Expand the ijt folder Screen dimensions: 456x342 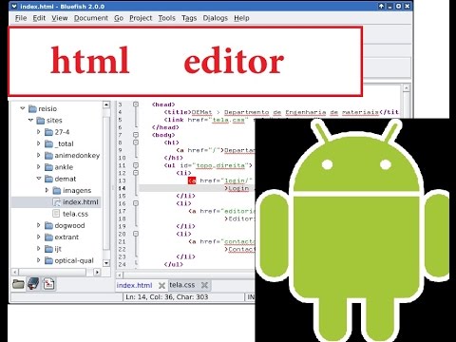click(x=39, y=249)
